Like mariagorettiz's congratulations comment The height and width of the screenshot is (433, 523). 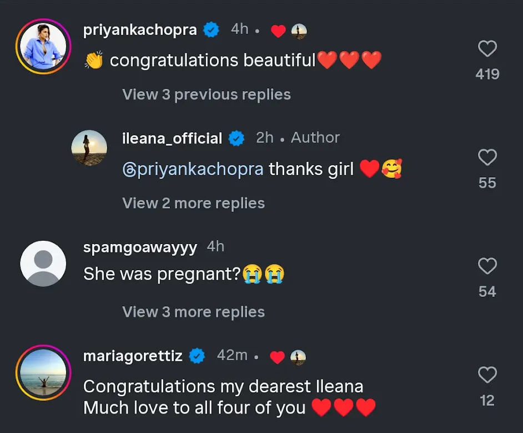click(x=487, y=376)
